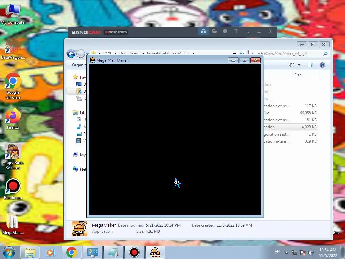
Task: Click the Size column header
Action: (x=298, y=75)
